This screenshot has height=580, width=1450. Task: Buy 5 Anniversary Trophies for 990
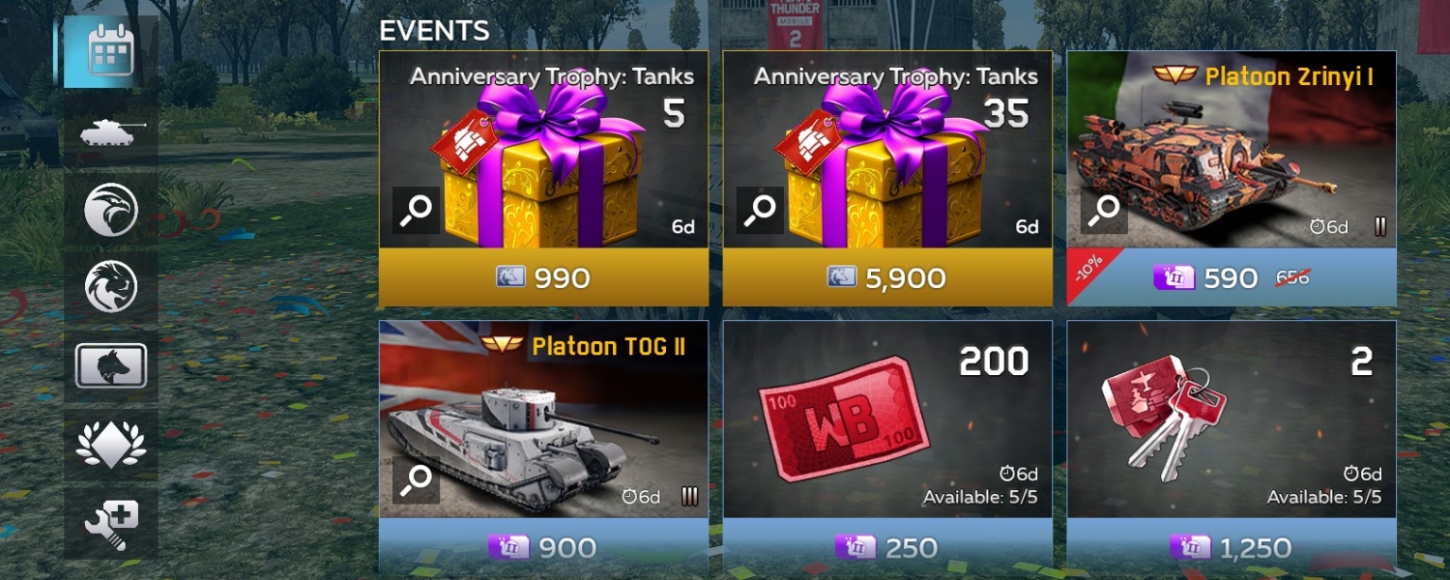click(543, 277)
